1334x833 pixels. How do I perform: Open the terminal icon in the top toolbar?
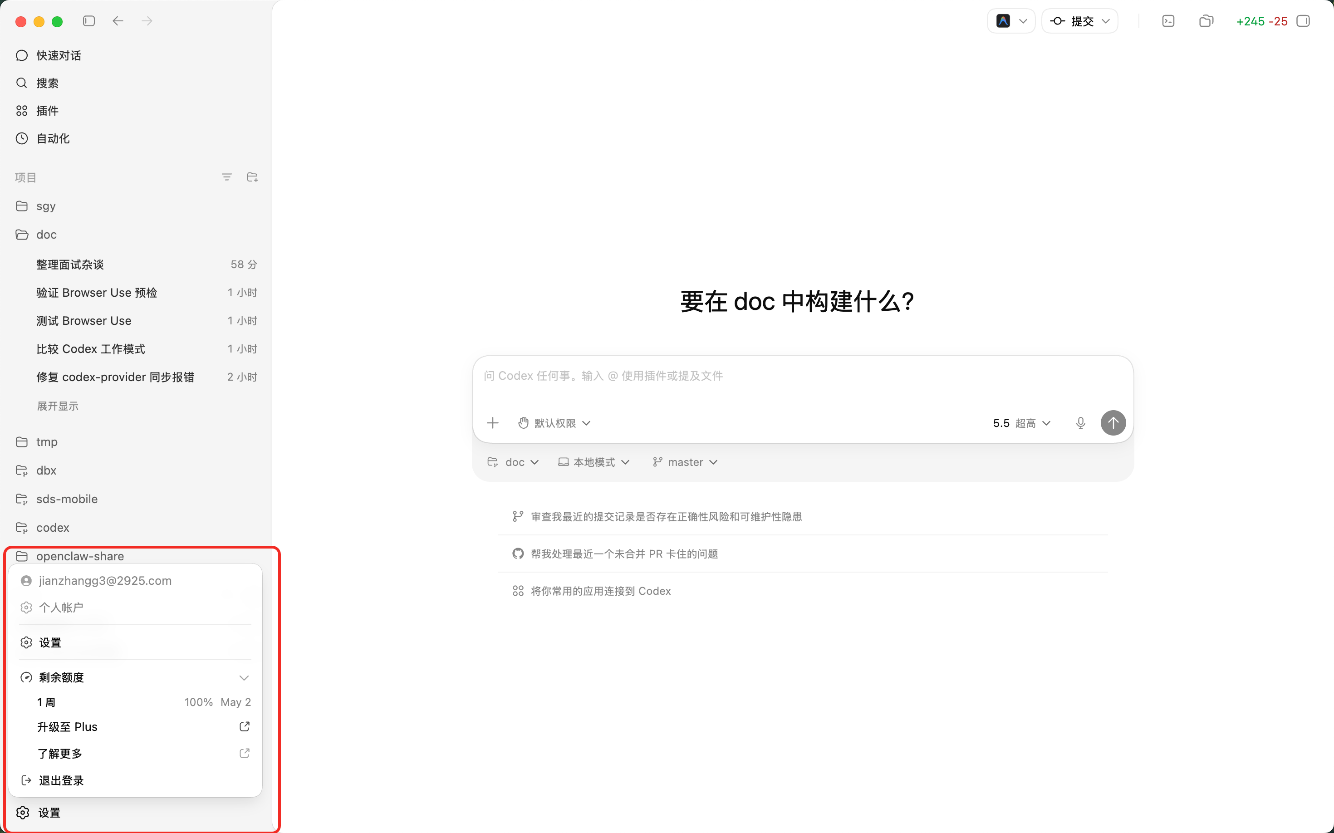click(1167, 21)
